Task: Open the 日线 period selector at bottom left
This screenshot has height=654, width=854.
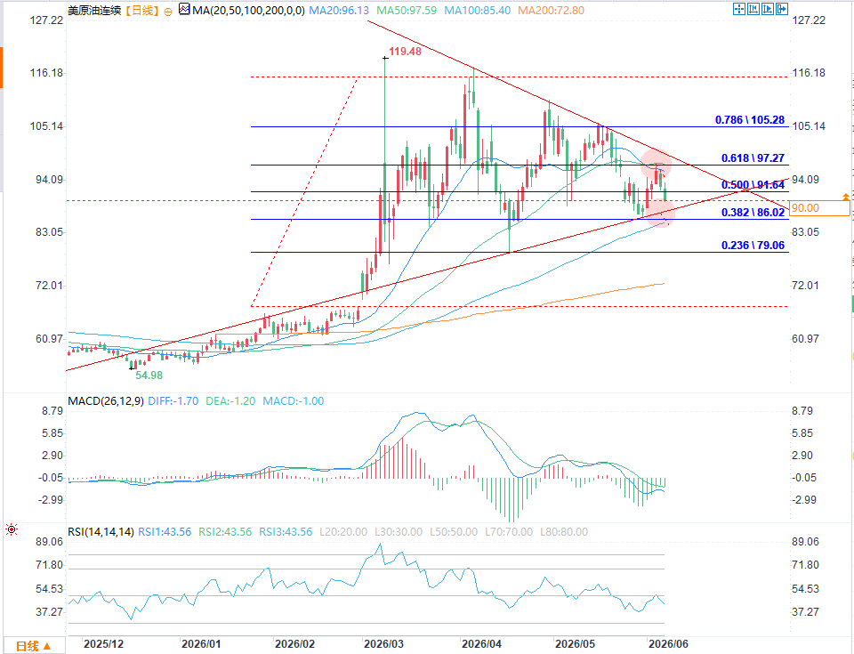Action: pos(33,646)
